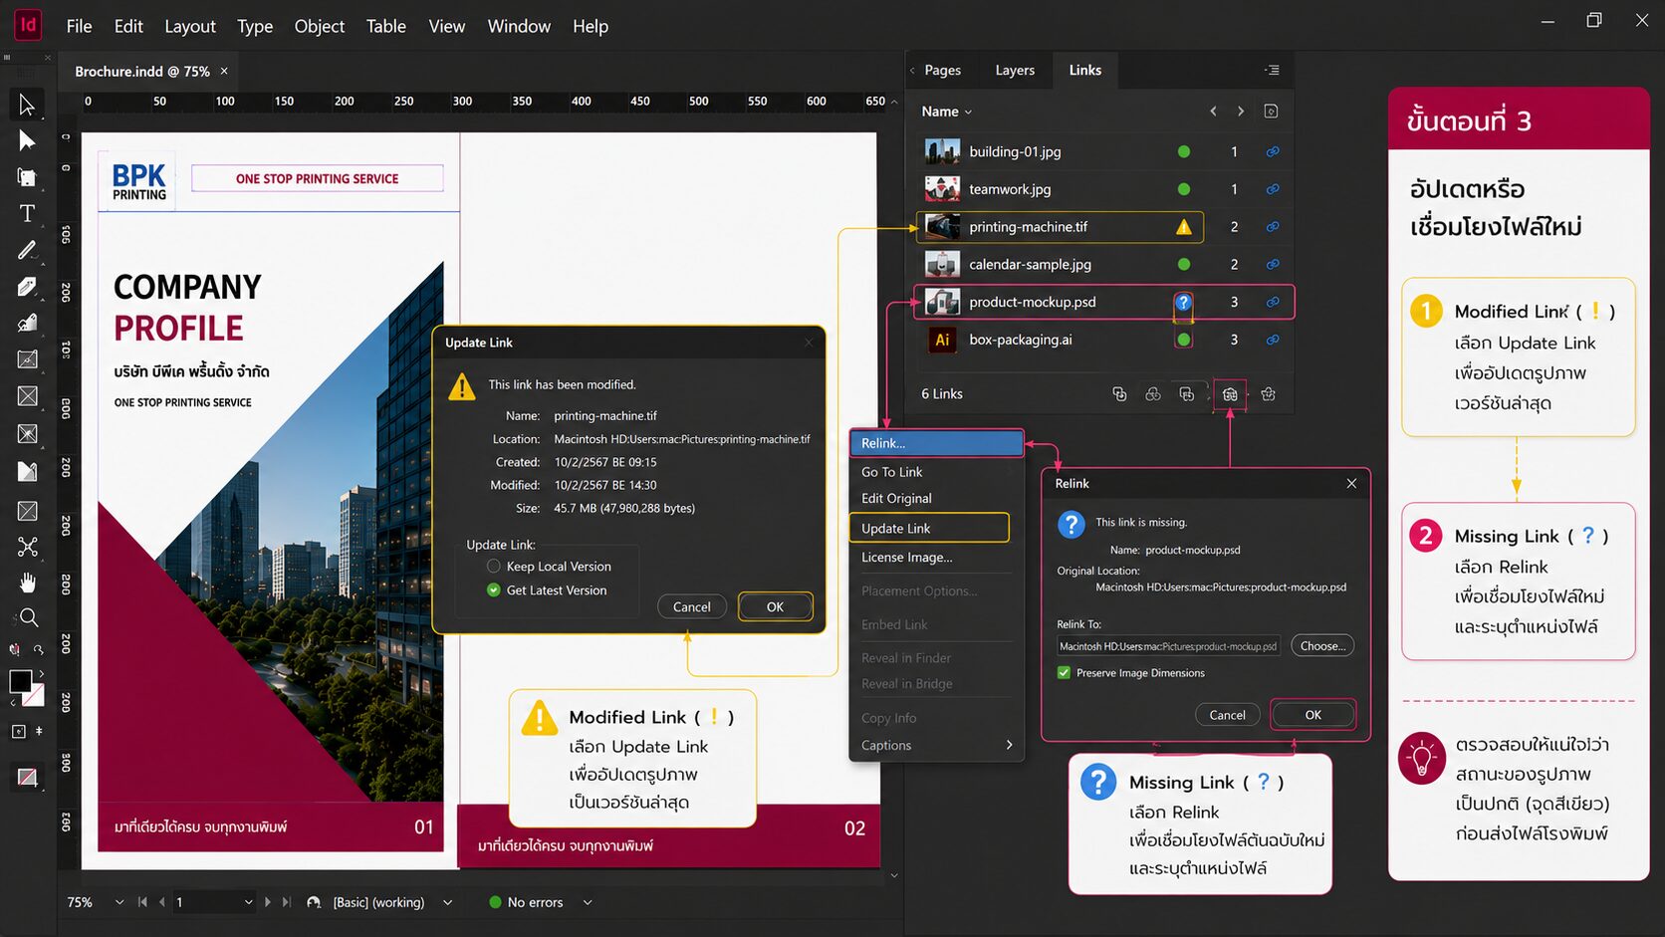Image resolution: width=1665 pixels, height=937 pixels.
Task: Click Cancel in Update Link dialog
Action: pos(691,606)
